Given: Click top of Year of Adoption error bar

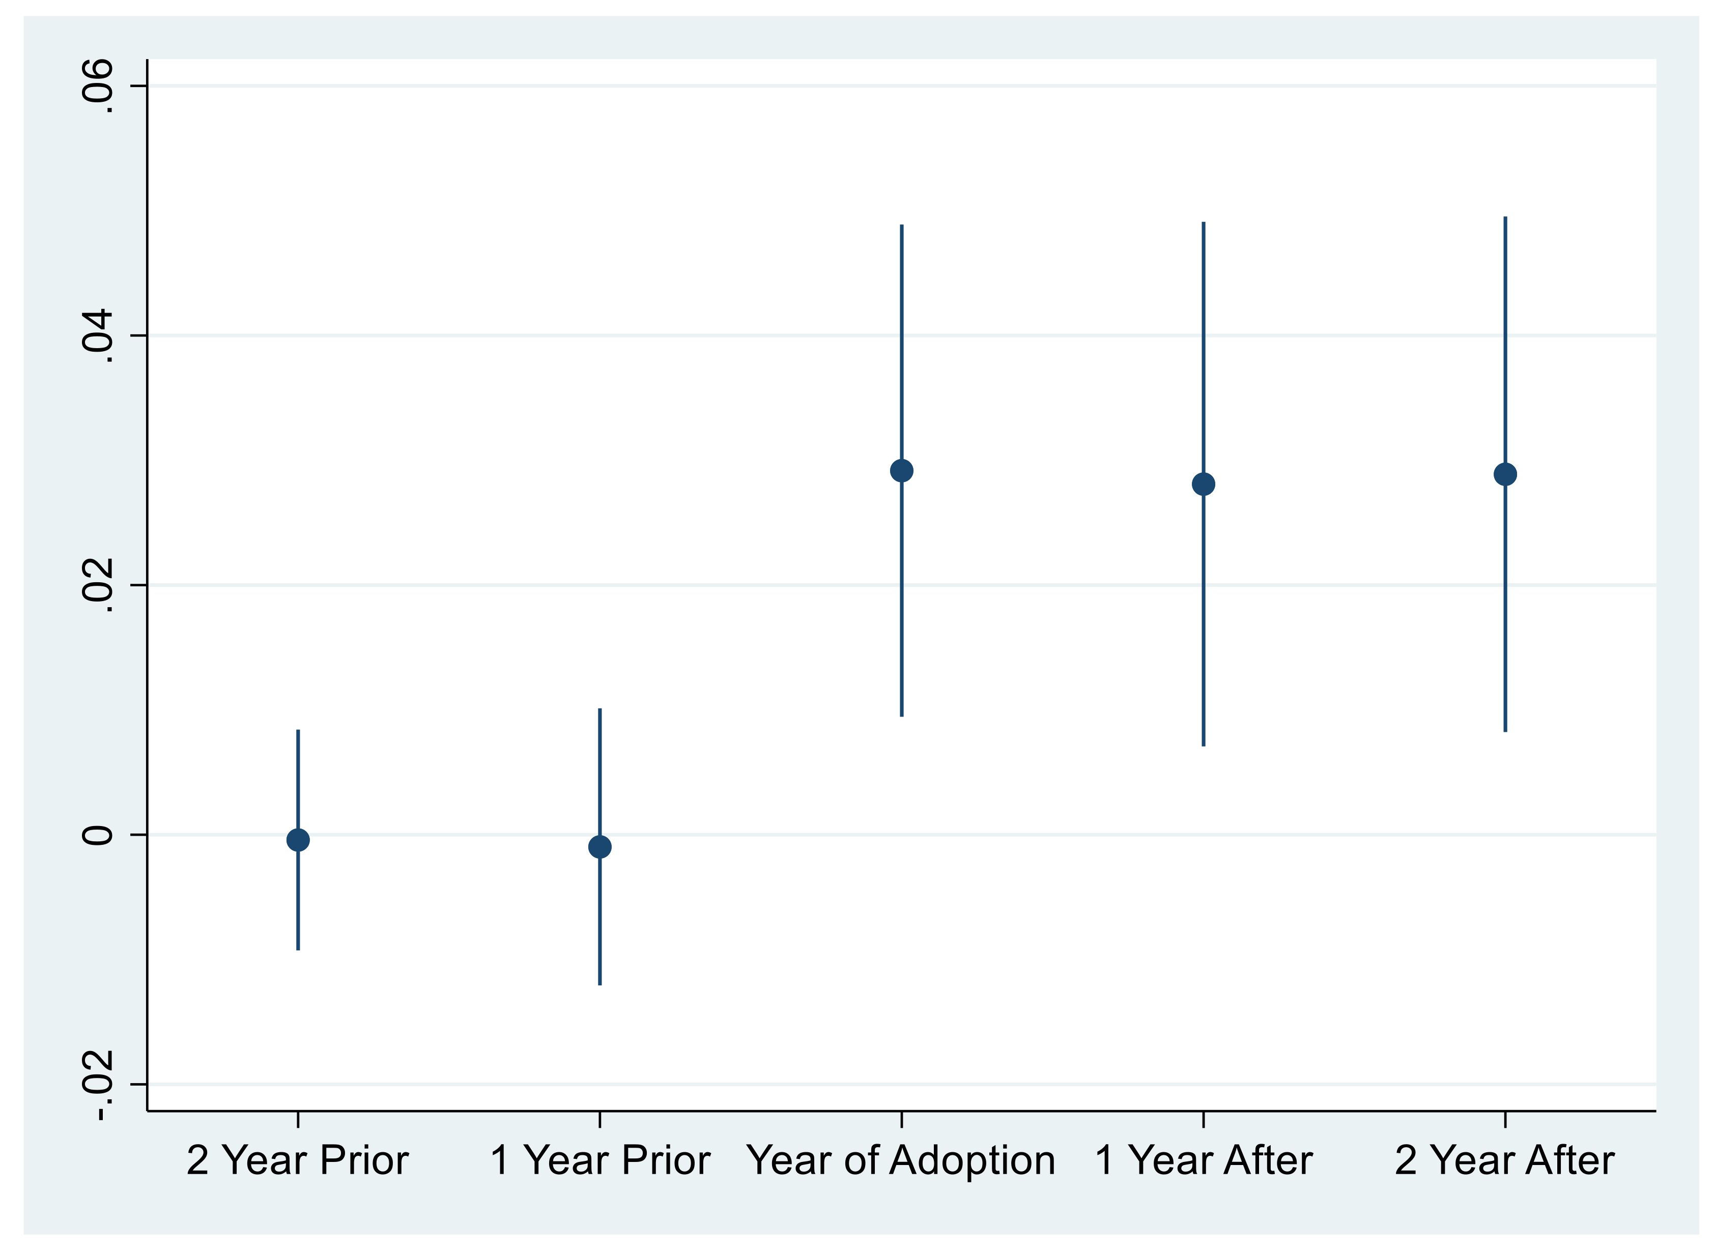Looking at the screenshot, I should click(x=902, y=226).
